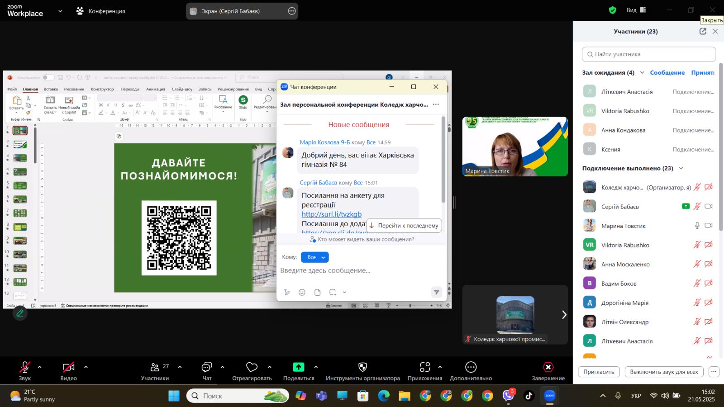The image size is (724, 407).
Task: Open options on Экран (Сергій Бабаєв) tab
Action: tap(292, 11)
